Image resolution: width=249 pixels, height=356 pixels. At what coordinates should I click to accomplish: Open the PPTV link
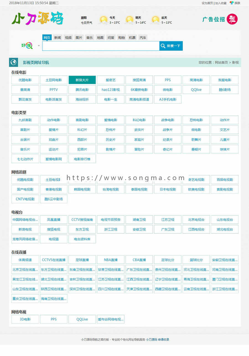(54, 89)
